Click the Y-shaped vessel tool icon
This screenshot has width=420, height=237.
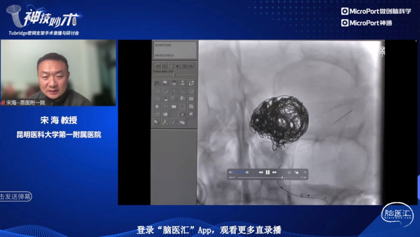165,122
